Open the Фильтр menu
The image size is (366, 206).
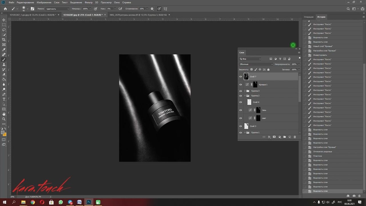pyautogui.click(x=89, y=2)
